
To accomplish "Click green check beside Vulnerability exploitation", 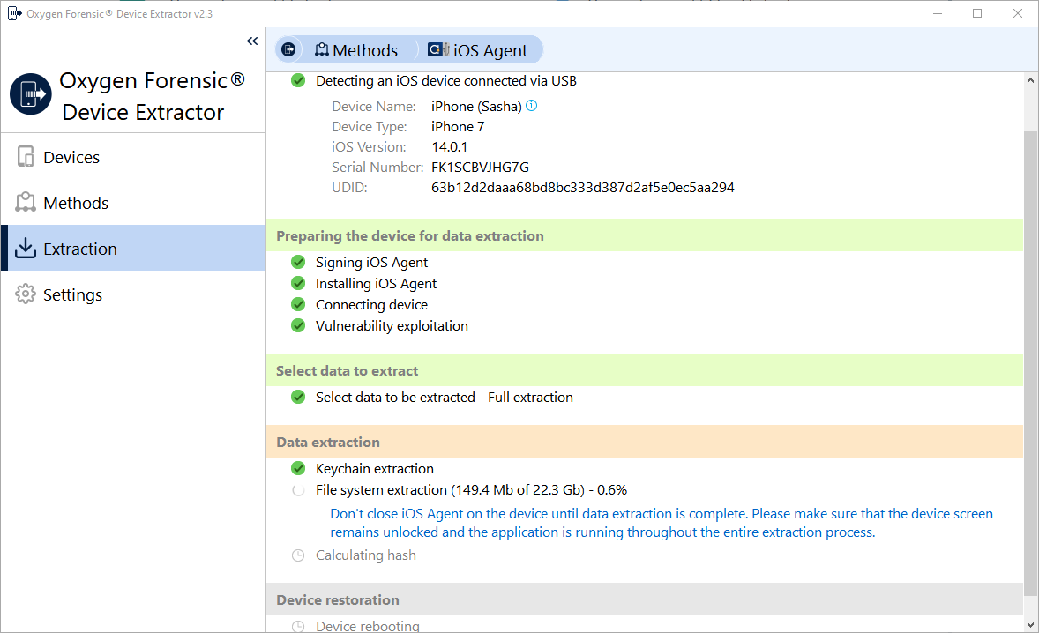I will [298, 326].
